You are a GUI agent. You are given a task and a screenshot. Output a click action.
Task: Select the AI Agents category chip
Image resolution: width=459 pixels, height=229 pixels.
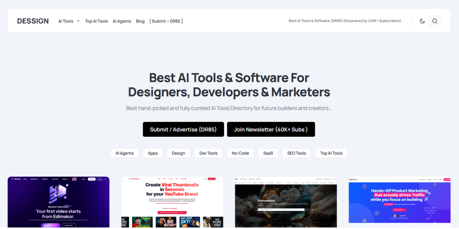[x=125, y=153]
